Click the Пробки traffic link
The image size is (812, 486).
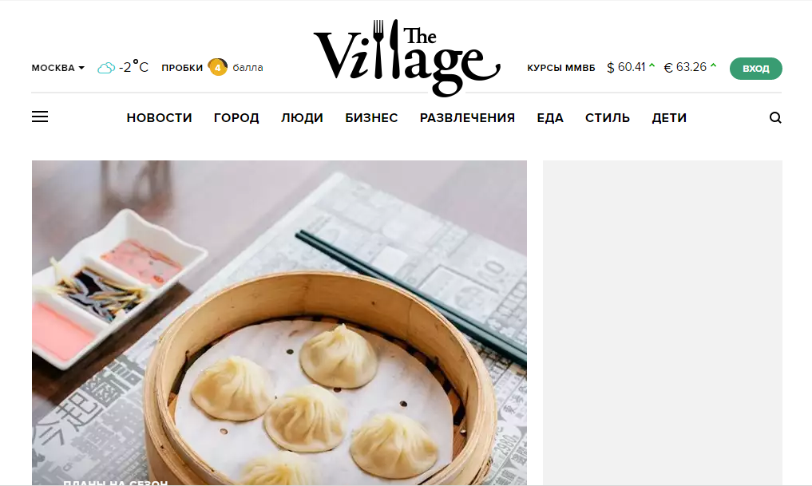[x=182, y=68]
